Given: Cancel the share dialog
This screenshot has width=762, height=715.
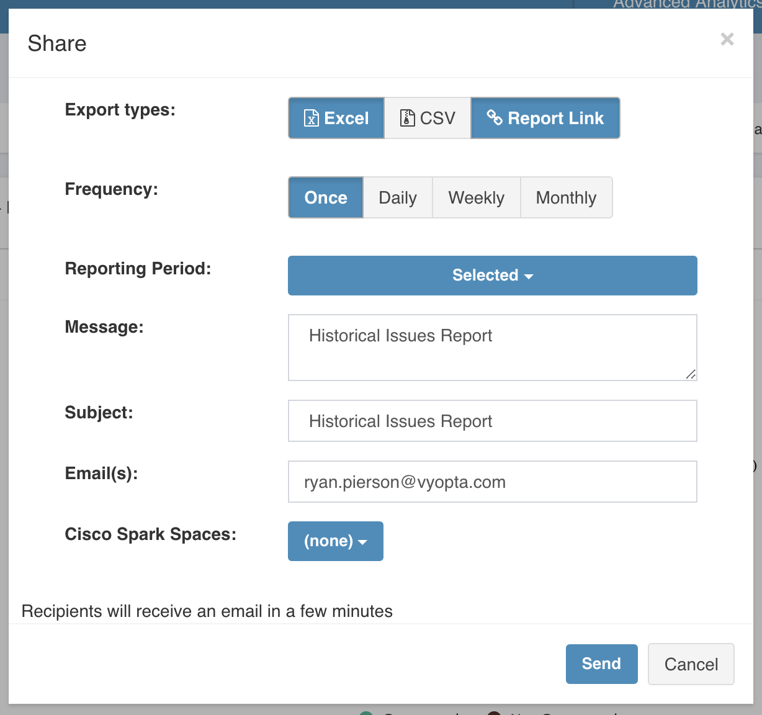Looking at the screenshot, I should tap(691, 664).
